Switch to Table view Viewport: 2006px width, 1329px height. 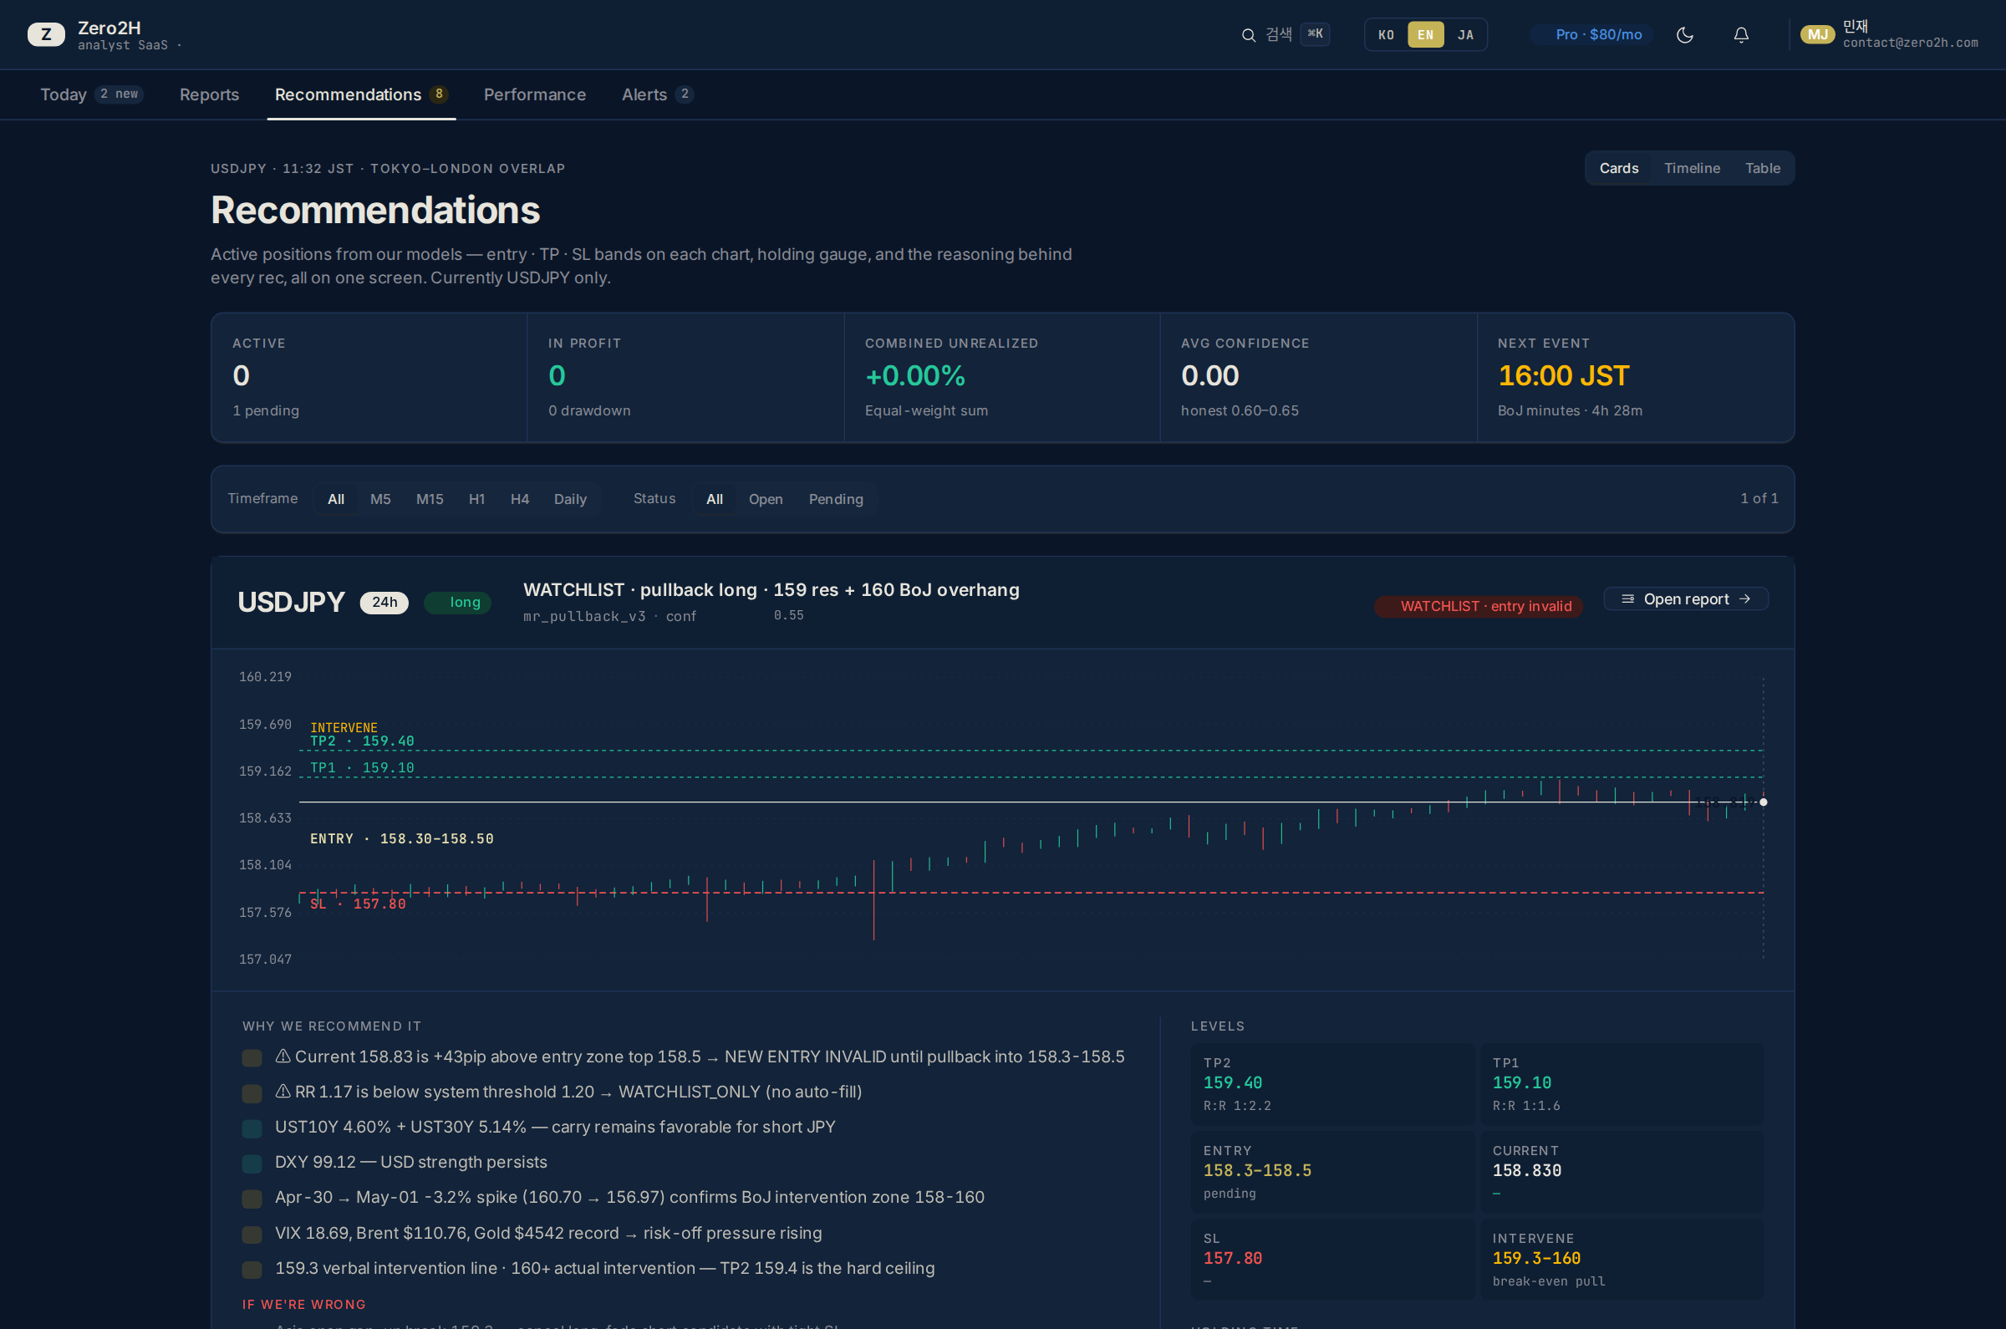point(1762,168)
